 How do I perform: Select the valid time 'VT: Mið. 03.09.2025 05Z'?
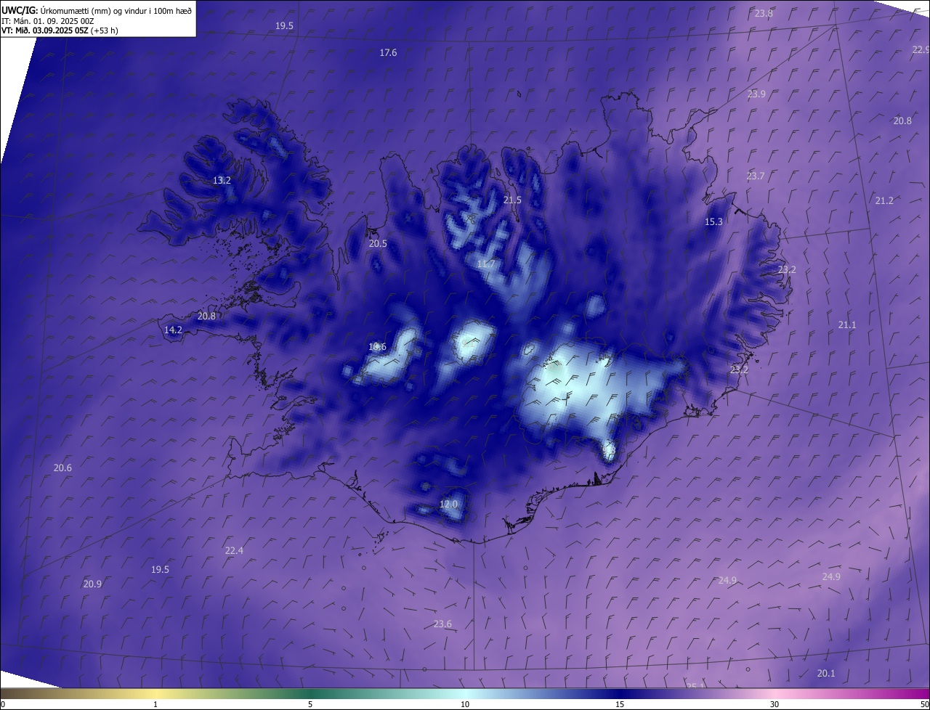tap(45, 30)
